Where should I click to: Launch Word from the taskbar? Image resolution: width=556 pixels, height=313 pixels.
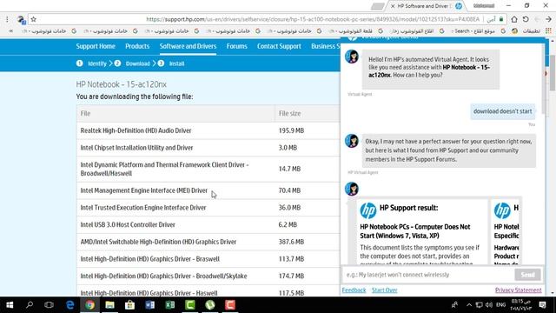149,305
